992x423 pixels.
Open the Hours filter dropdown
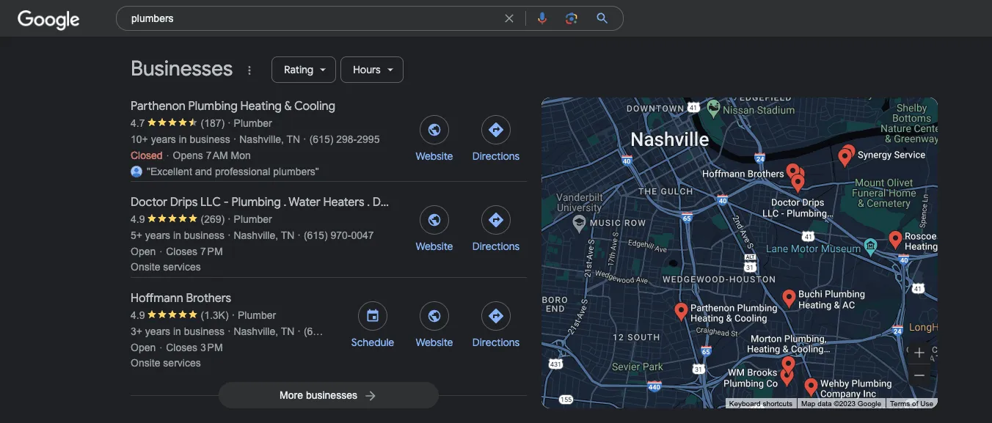371,69
